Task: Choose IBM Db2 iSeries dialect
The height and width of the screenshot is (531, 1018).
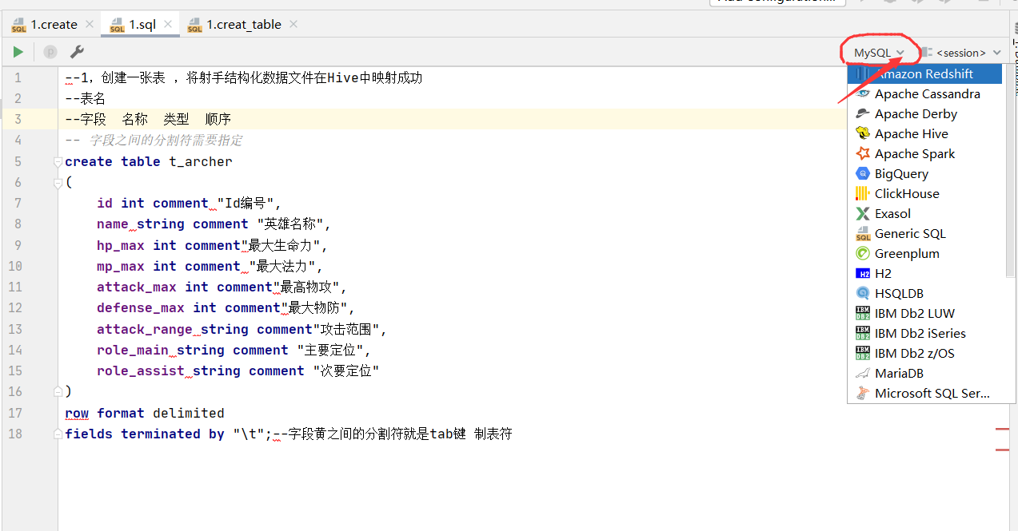Action: pyautogui.click(x=924, y=333)
